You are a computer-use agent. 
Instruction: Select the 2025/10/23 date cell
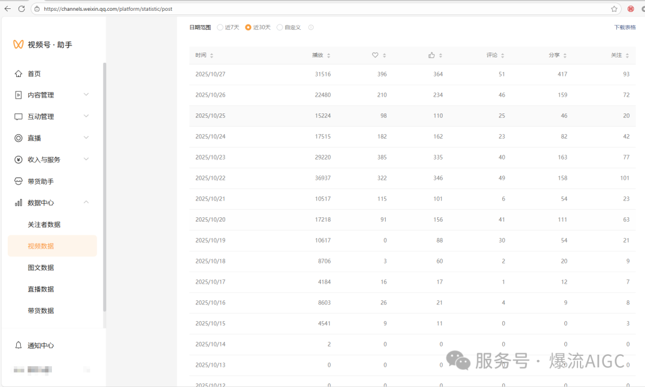coord(210,158)
